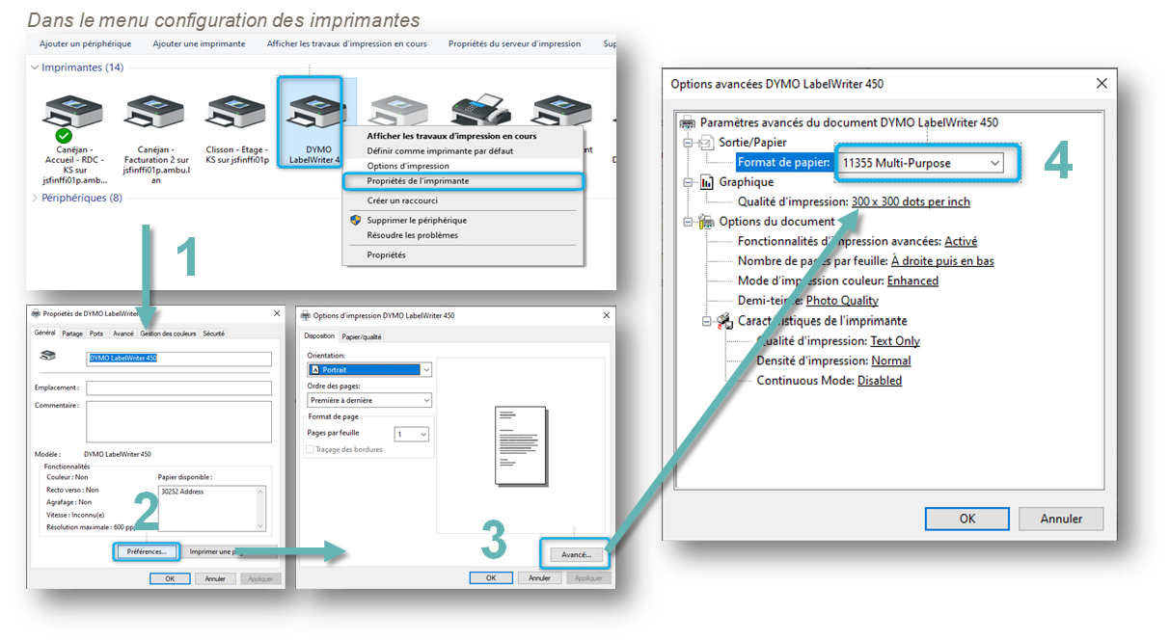1170x641 pixels.
Task: Click the Canéjan - Accueil - RDC printer icon
Action: [x=72, y=109]
